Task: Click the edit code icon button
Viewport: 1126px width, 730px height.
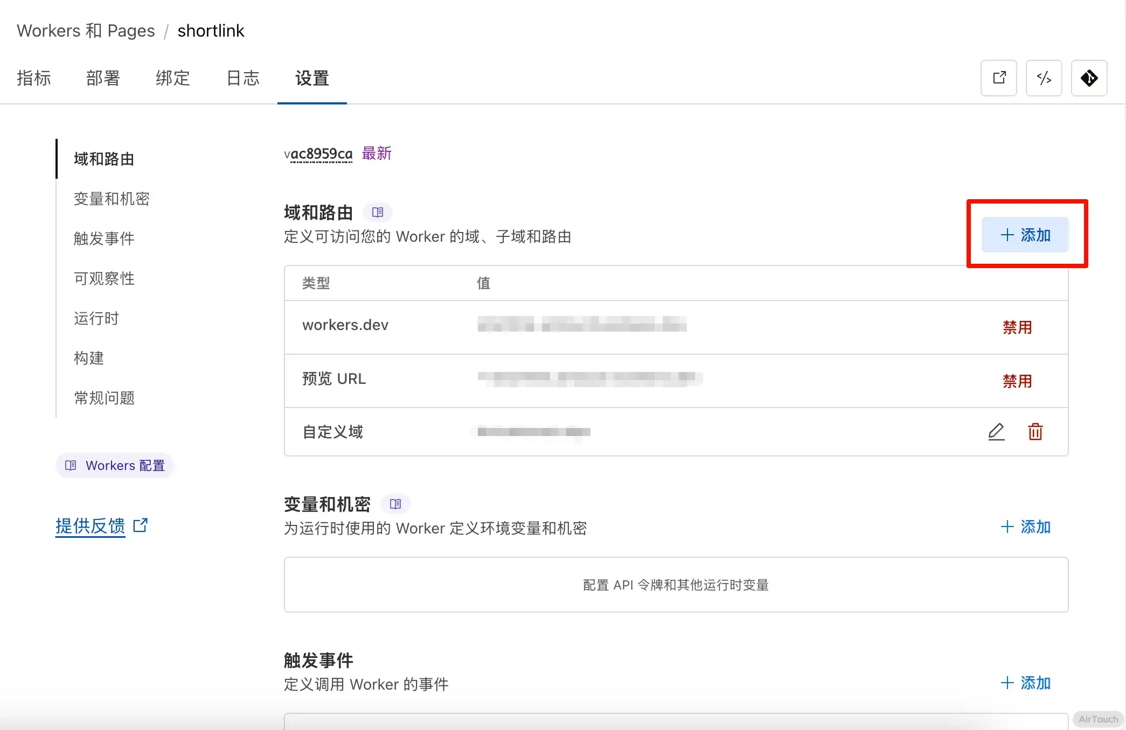Action: coord(1044,78)
